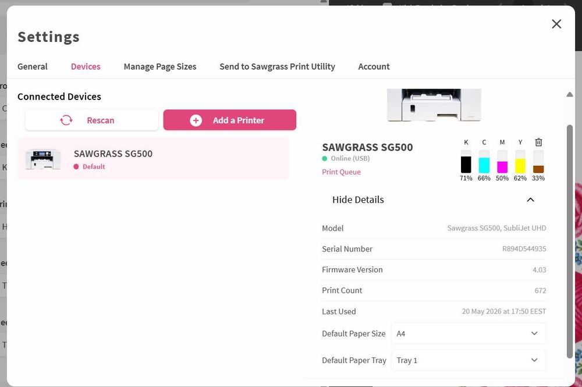Viewport: 582px width, 387px height.
Task: Close the Settings dialog with X
Action: click(556, 24)
